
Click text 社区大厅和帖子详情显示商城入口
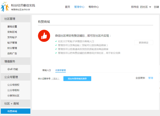point(76,41)
